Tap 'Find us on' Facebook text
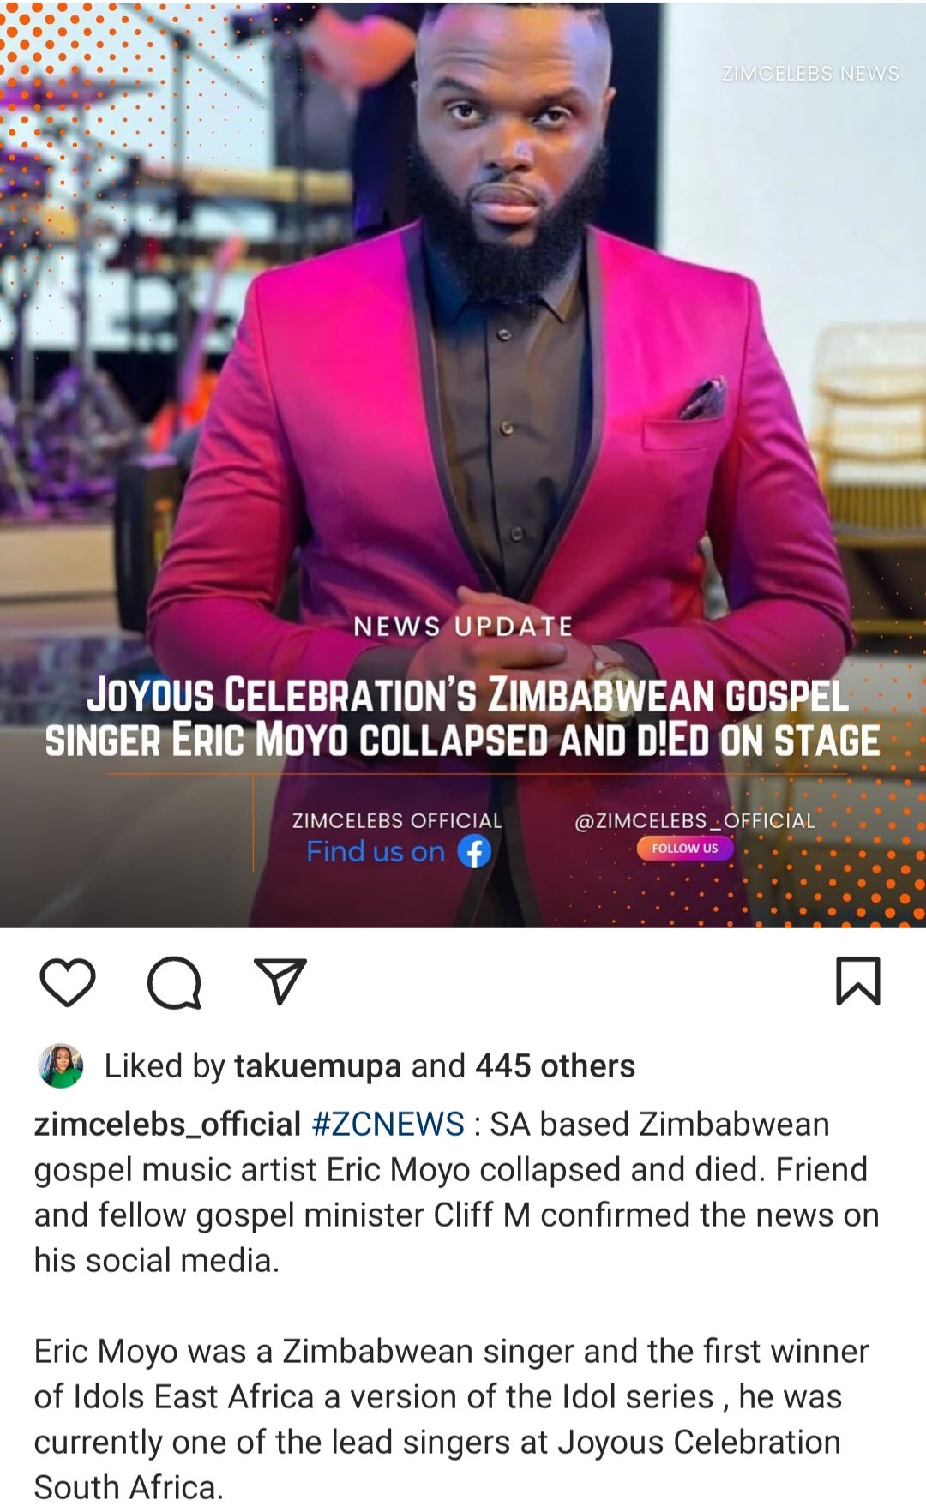Viewport: 926px width, 1512px height. pos(376,851)
